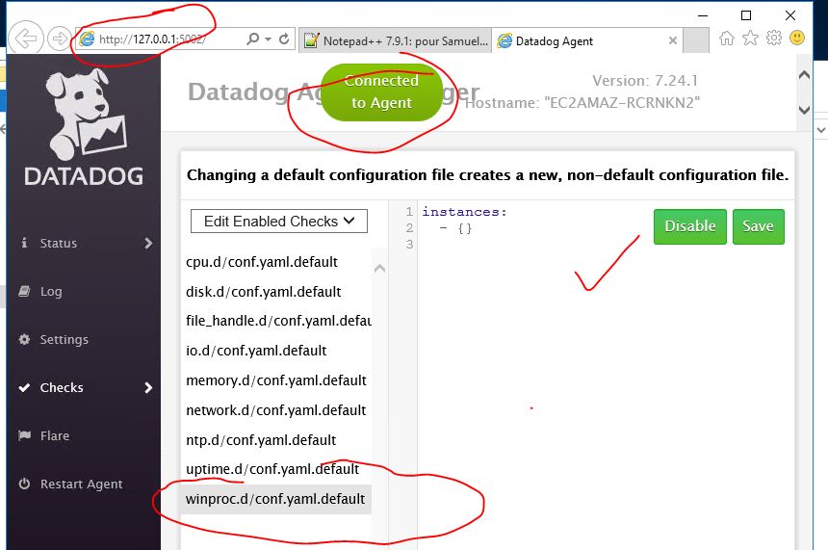The image size is (828, 550).
Task: Click the smiley feedback icon
Action: pyautogui.click(x=796, y=39)
